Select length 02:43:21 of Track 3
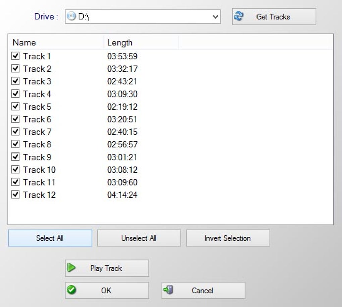 pos(122,81)
